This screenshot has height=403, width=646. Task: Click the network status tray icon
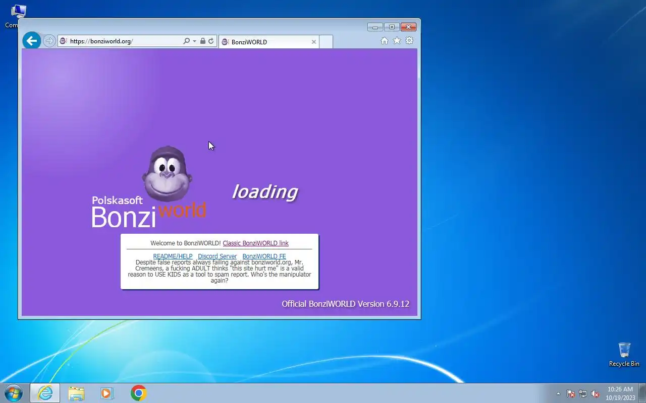coord(583,393)
